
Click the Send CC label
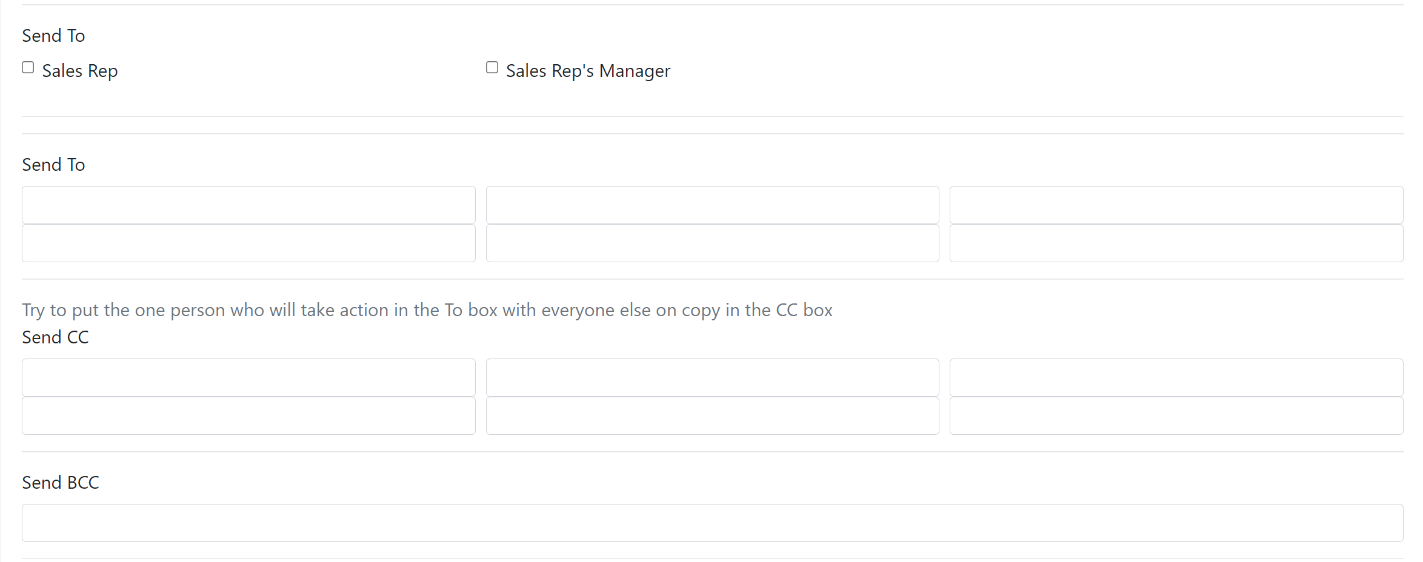pyautogui.click(x=55, y=337)
